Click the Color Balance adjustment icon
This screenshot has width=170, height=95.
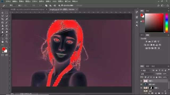[148, 45]
